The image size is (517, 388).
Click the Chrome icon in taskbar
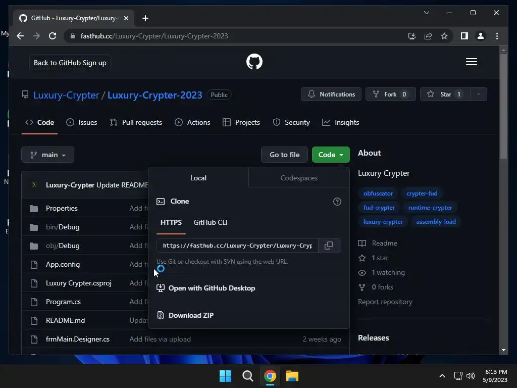point(270,376)
